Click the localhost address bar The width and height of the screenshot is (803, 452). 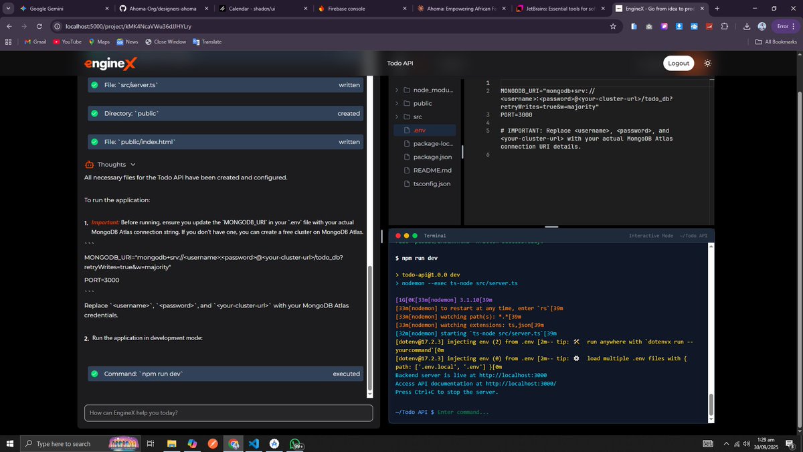pyautogui.click(x=335, y=26)
